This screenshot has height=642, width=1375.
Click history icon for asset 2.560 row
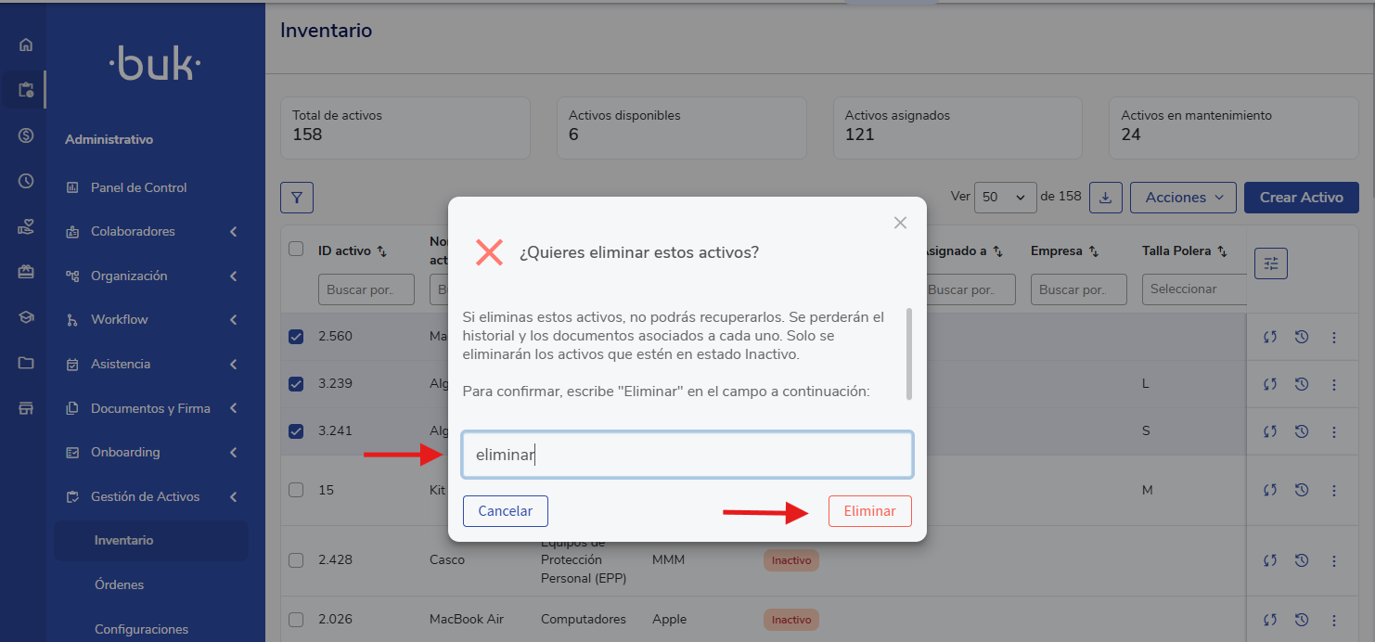1301,337
